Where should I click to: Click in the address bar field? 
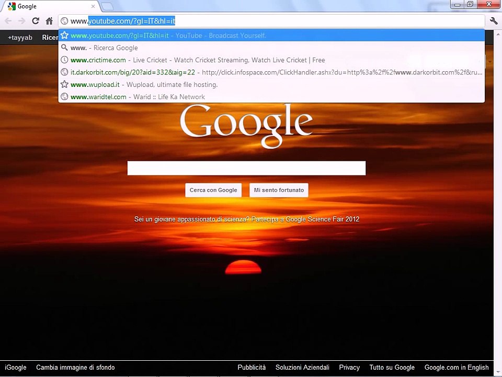(271, 21)
